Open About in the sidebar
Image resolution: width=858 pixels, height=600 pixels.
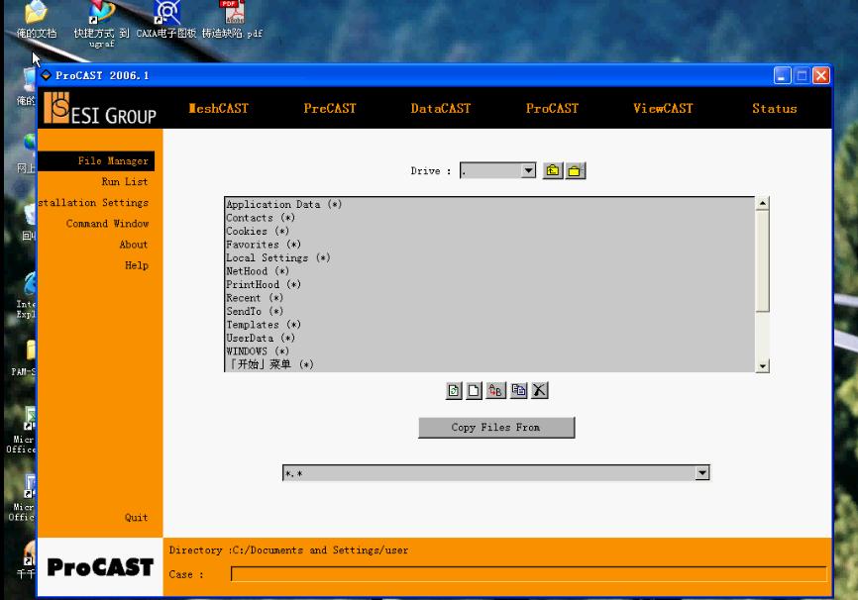[134, 245]
